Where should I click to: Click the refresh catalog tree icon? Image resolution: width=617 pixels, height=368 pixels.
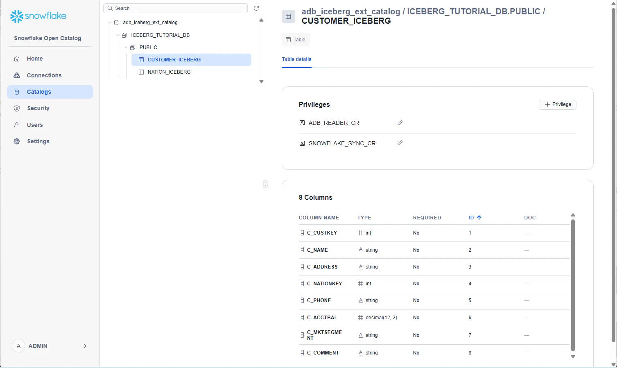256,8
